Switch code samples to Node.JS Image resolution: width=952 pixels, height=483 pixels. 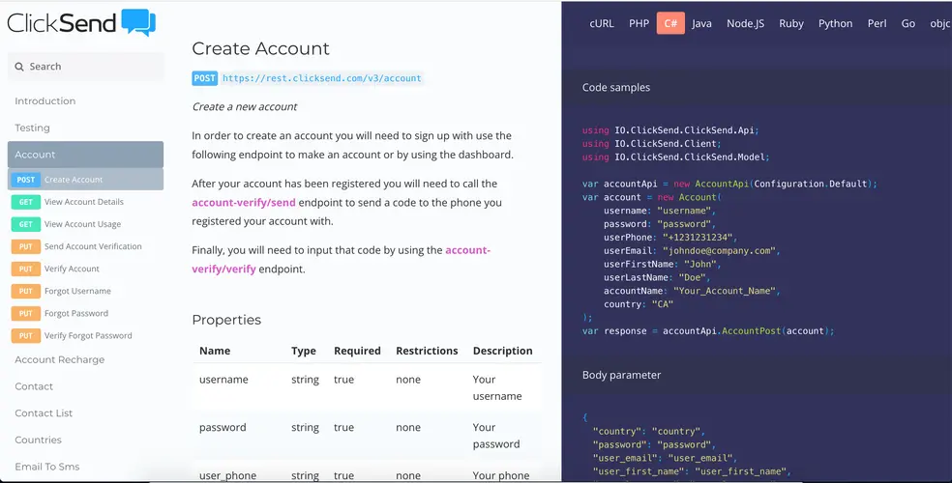point(746,23)
